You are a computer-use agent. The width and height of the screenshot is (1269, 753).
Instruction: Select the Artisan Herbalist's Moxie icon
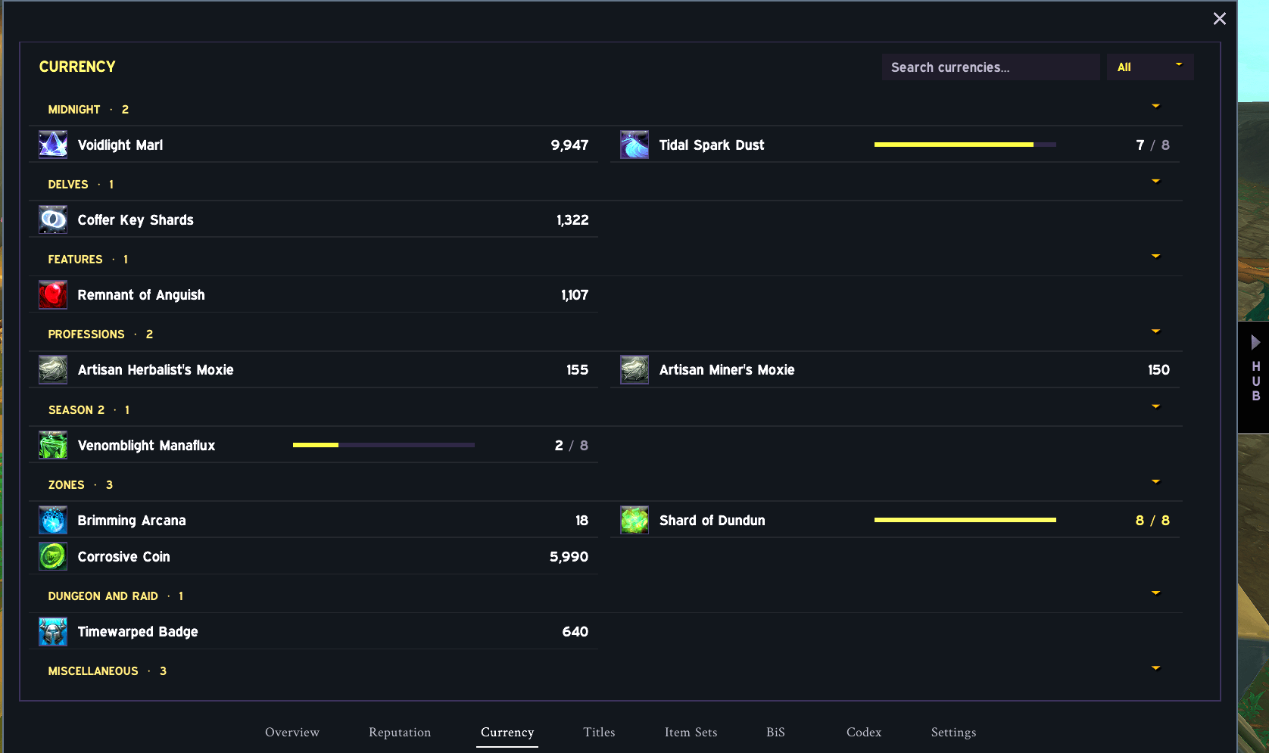pos(53,369)
